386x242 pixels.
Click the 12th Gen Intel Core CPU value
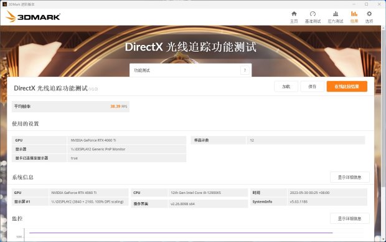tap(195, 193)
